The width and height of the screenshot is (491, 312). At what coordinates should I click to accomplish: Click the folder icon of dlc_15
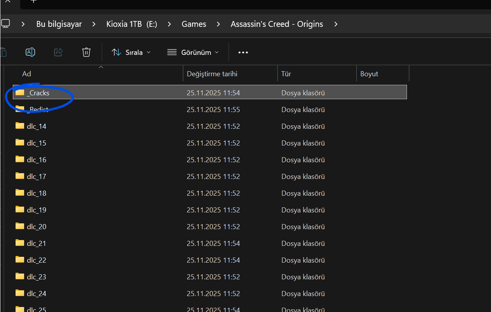coord(20,142)
